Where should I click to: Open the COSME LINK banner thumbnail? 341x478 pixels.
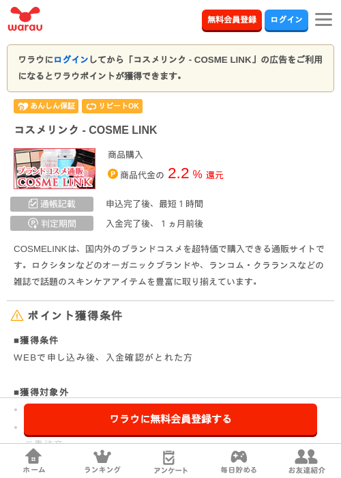coord(55,169)
